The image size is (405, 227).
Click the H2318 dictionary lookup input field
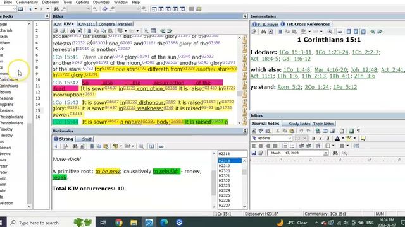(232, 154)
